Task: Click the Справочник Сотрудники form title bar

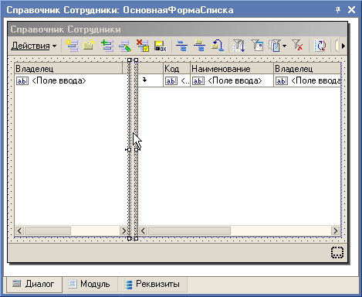Action: [x=178, y=29]
